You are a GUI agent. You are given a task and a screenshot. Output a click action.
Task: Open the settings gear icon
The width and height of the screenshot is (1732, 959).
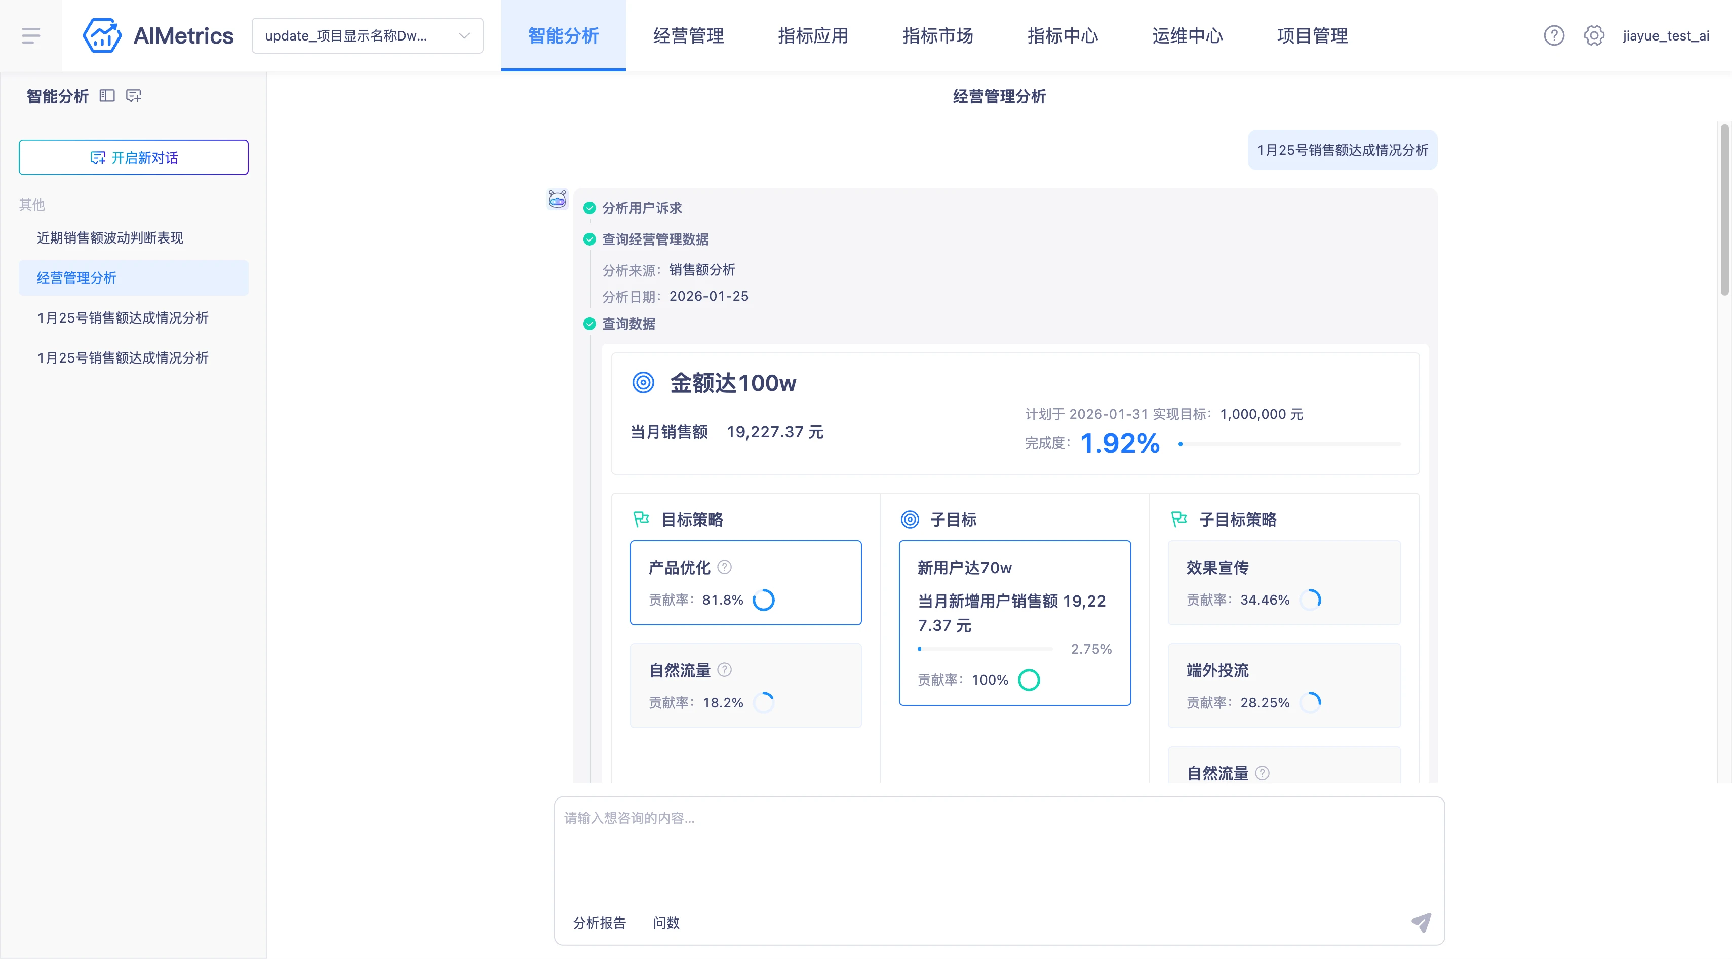coord(1594,35)
